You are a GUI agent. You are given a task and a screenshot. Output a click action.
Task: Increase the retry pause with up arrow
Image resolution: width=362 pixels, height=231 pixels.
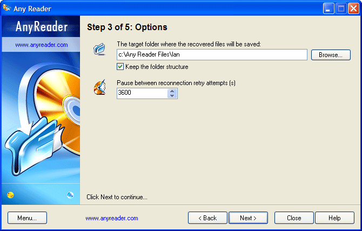172,90
